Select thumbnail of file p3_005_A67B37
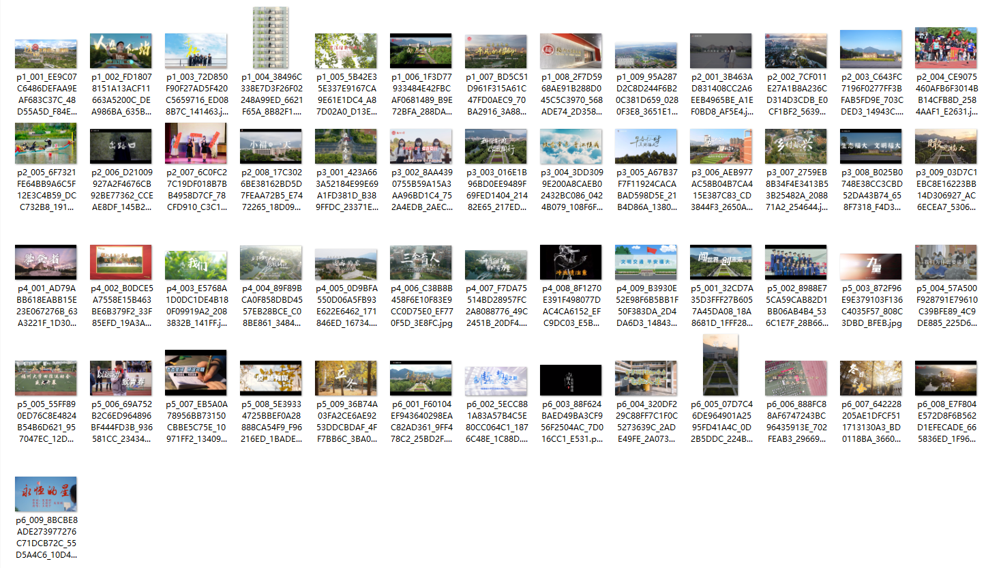 pyautogui.click(x=646, y=147)
